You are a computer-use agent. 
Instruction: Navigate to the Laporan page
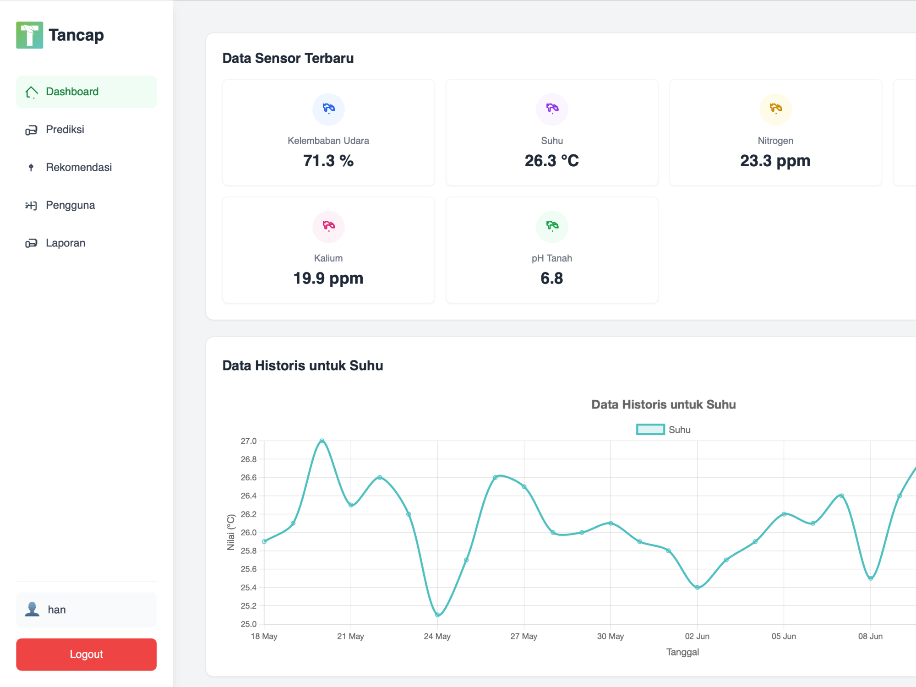pos(86,243)
